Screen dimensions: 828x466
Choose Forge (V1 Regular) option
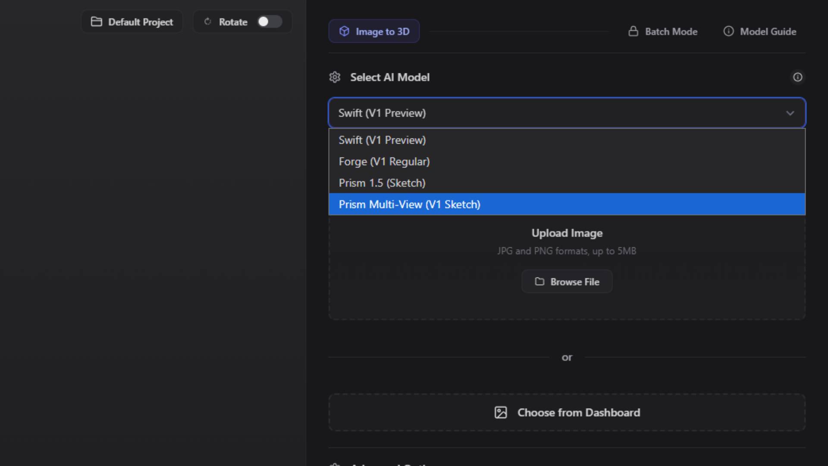point(567,161)
